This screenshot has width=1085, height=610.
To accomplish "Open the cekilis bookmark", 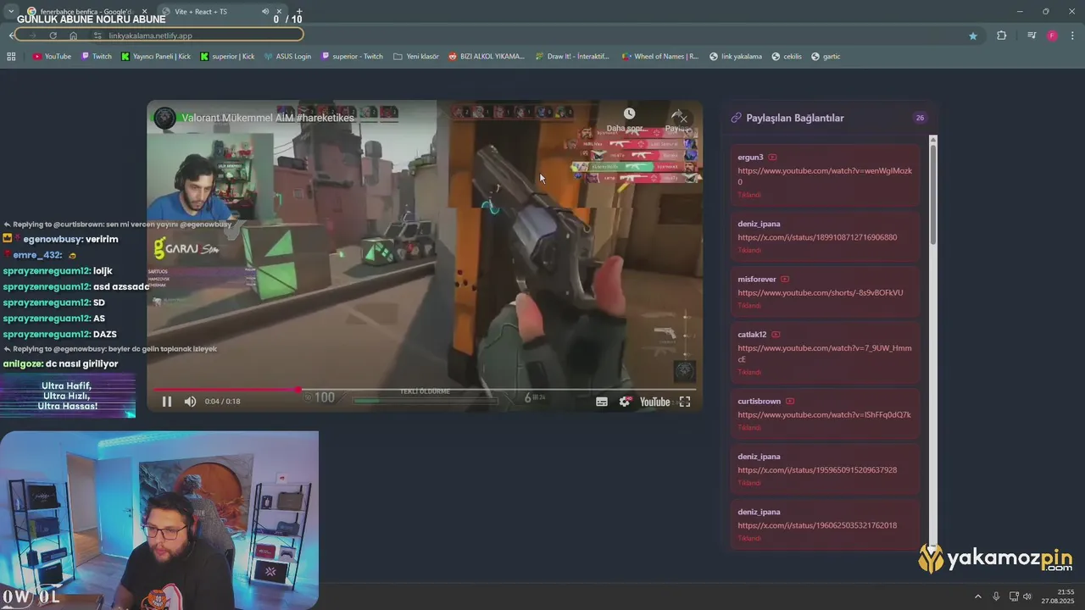I will (786, 57).
